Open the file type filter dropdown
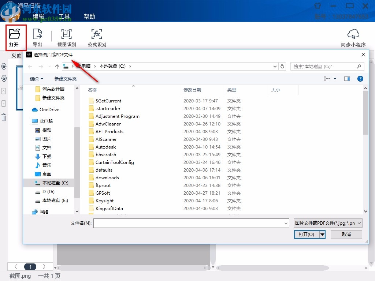 pyautogui.click(x=328, y=223)
